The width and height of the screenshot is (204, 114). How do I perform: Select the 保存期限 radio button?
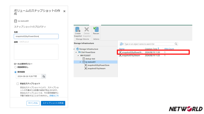pos(15,72)
